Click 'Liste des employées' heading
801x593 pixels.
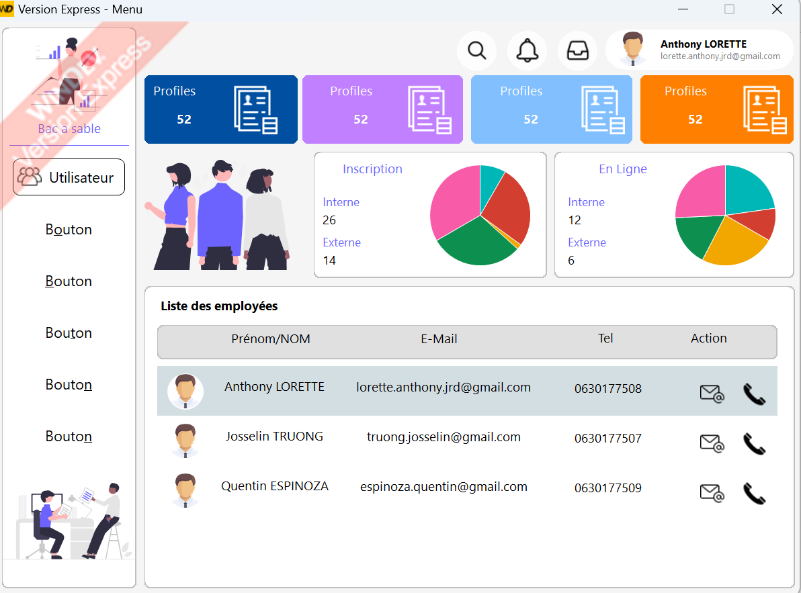(219, 306)
